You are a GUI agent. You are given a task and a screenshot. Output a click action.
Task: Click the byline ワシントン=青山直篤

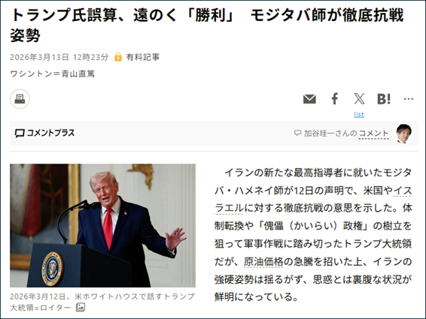(53, 74)
